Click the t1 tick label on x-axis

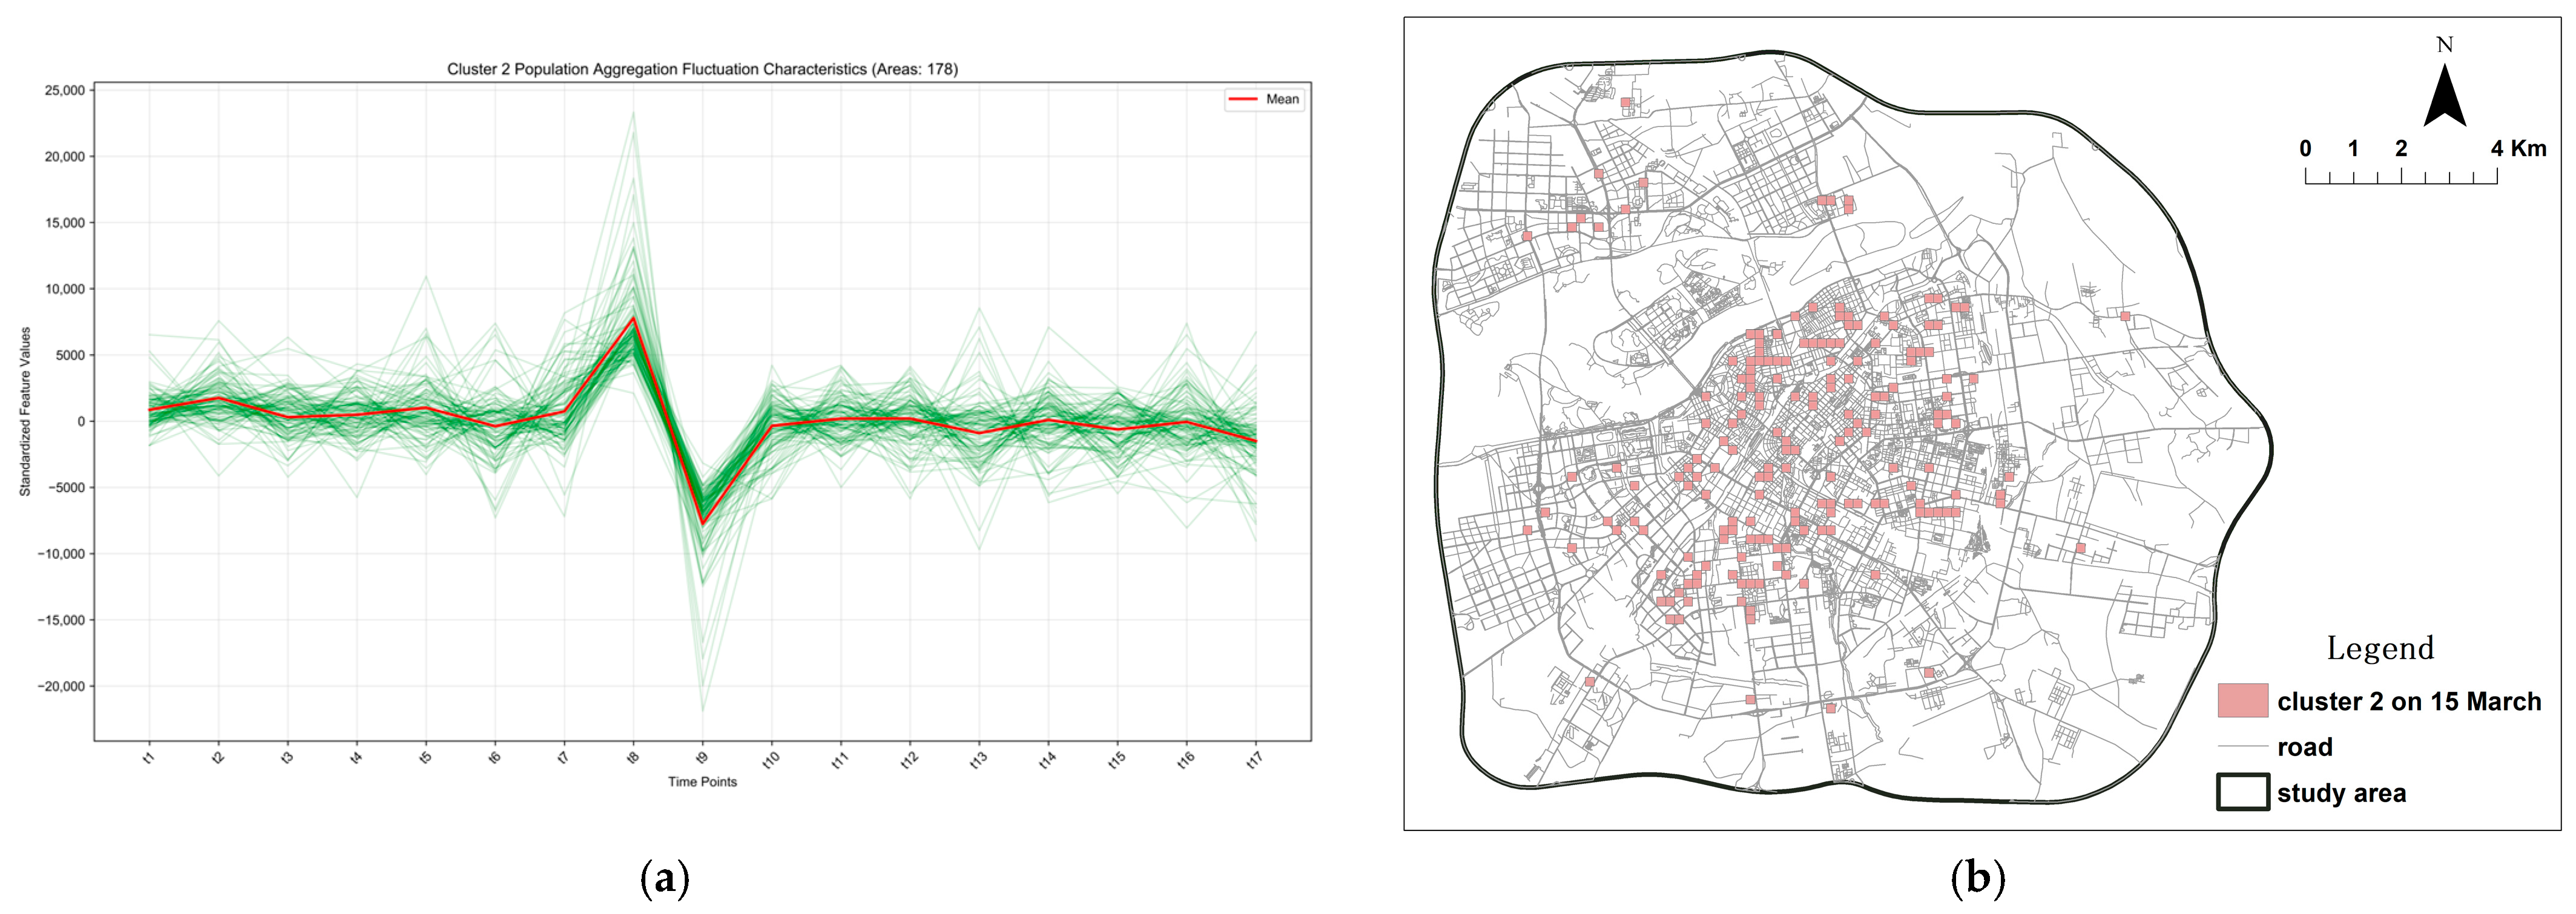[x=149, y=759]
